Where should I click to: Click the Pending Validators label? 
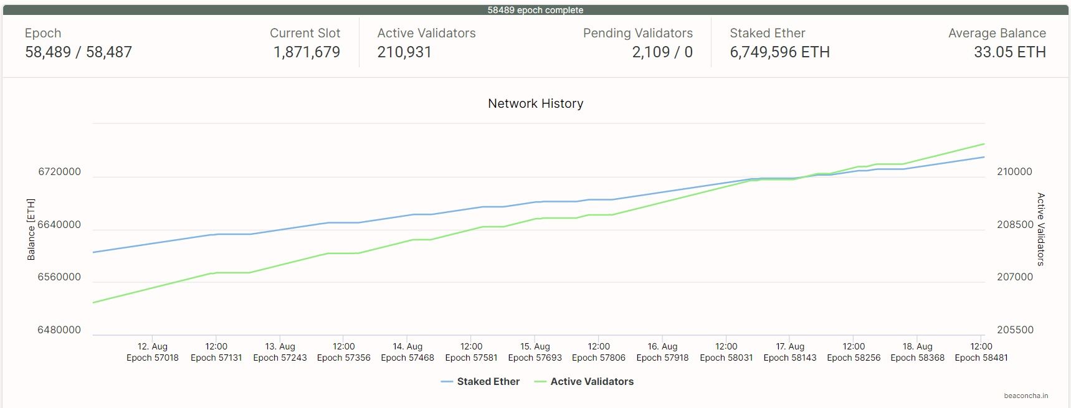[638, 33]
